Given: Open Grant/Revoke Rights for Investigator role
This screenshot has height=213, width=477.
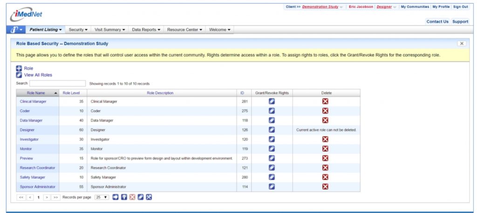Looking at the screenshot, I should coord(272,139).
